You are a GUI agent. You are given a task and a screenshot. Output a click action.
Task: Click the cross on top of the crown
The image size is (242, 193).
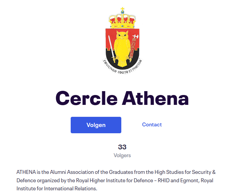click(122, 9)
